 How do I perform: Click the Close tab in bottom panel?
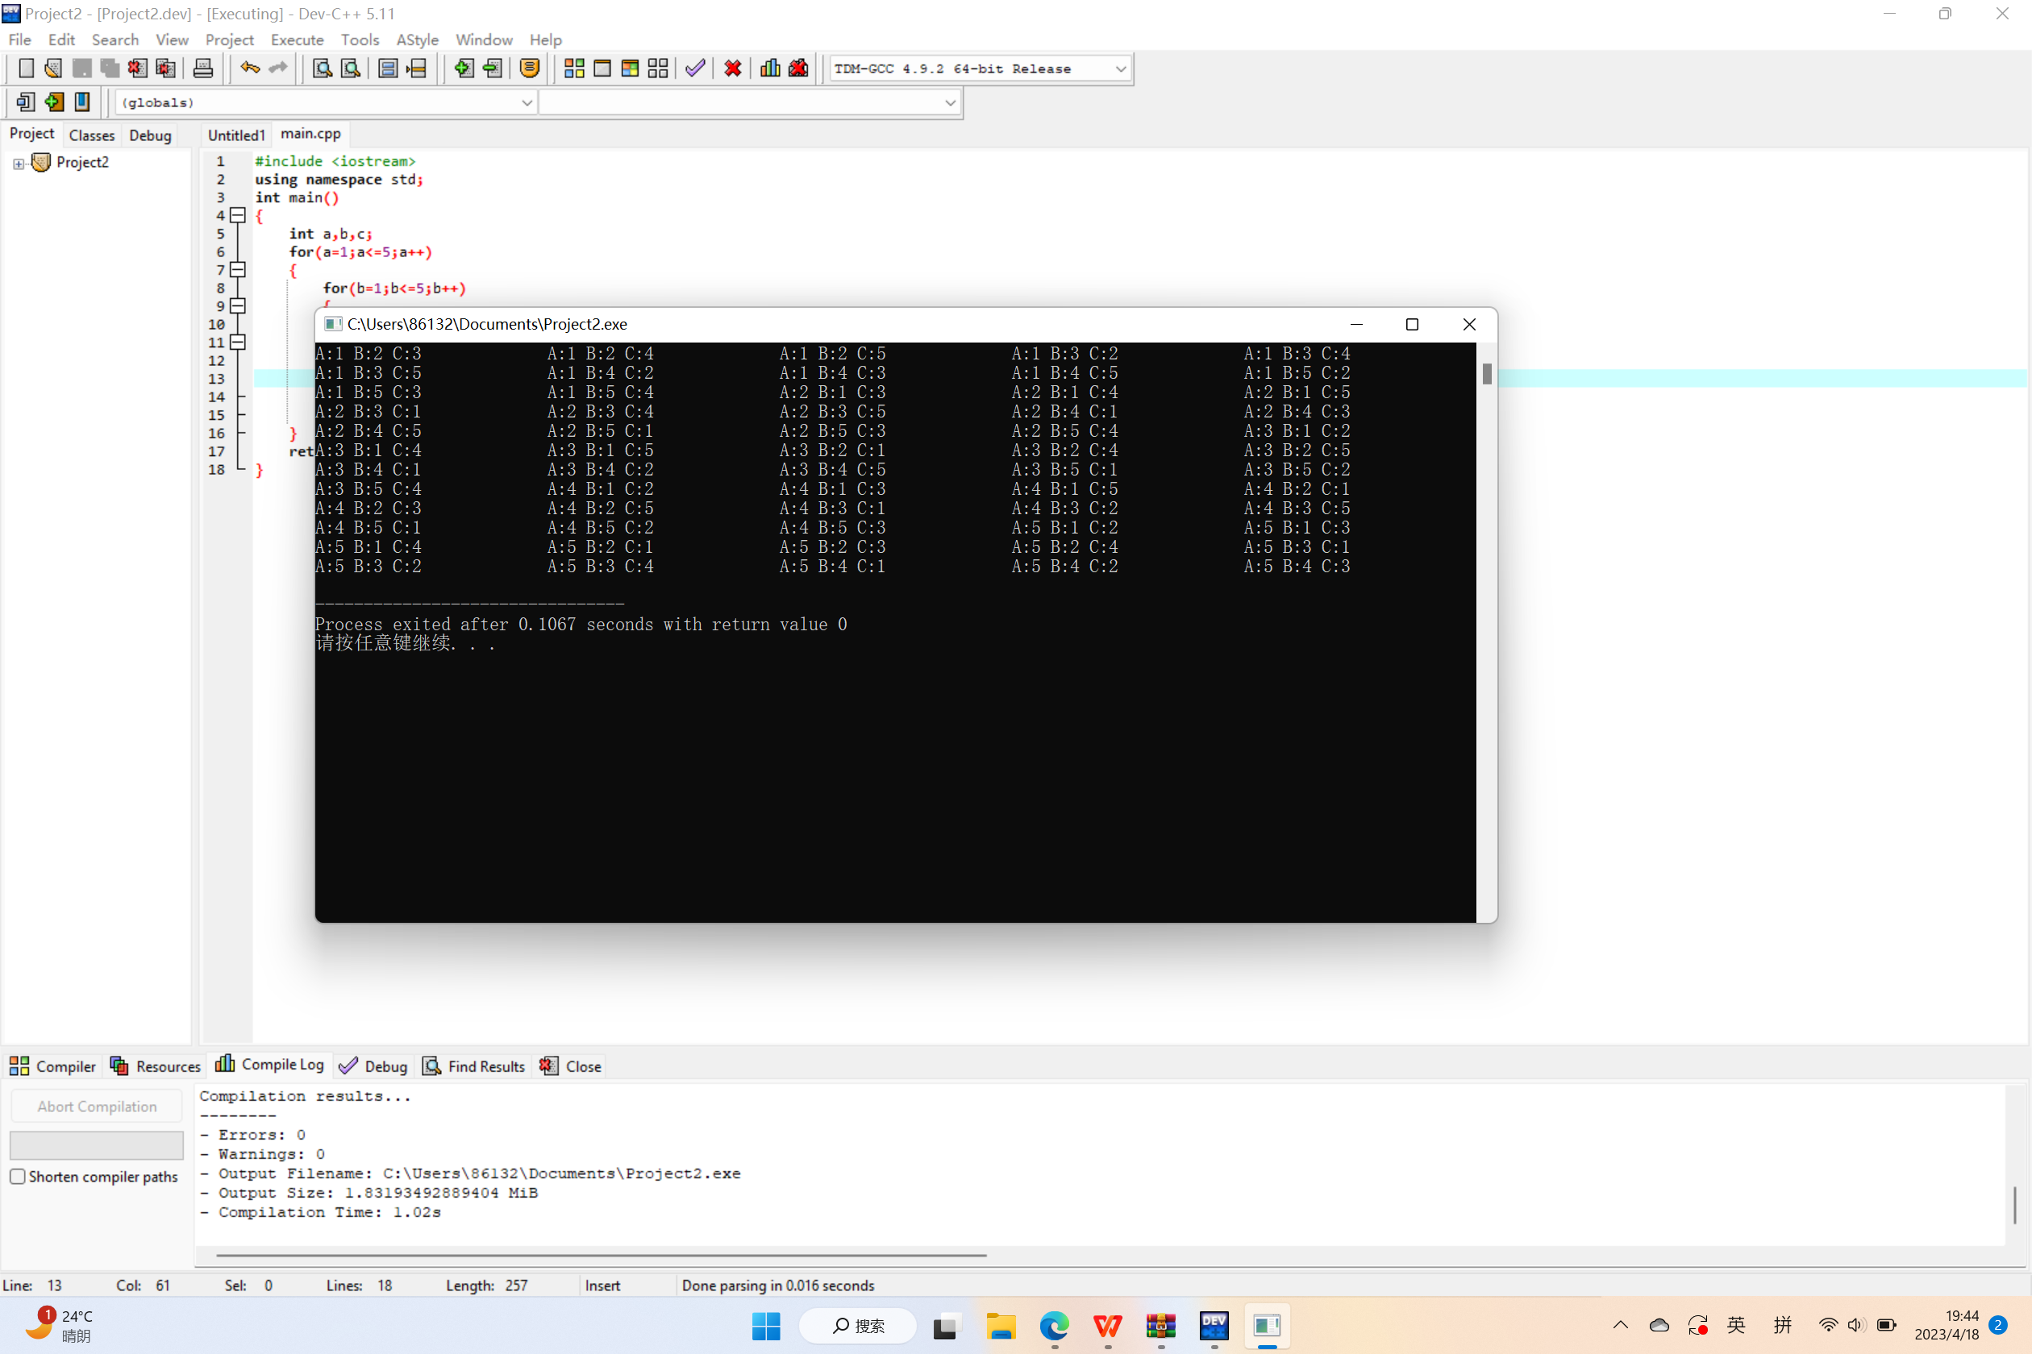point(571,1066)
